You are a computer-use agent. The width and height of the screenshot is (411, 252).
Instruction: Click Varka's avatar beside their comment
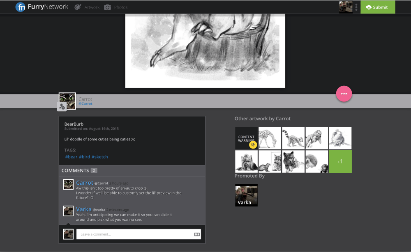click(68, 211)
